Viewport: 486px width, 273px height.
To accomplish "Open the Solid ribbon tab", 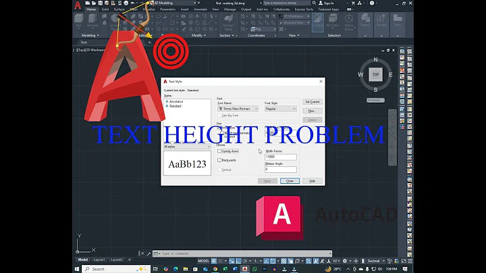I will (x=105, y=9).
